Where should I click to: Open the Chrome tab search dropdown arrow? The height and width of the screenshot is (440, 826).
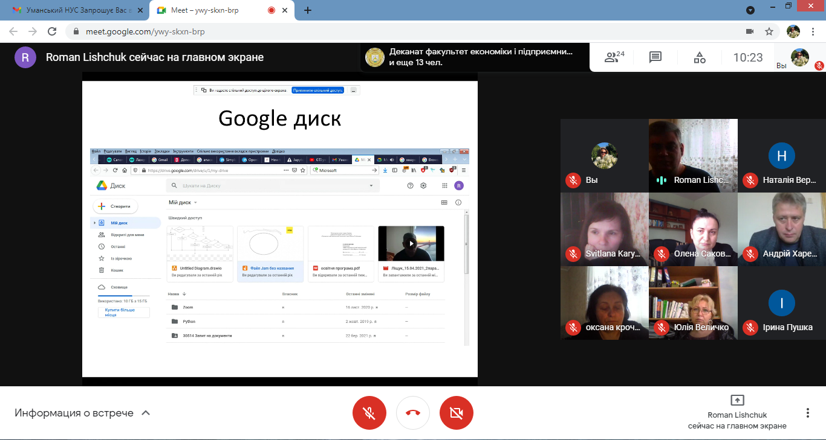point(750,10)
